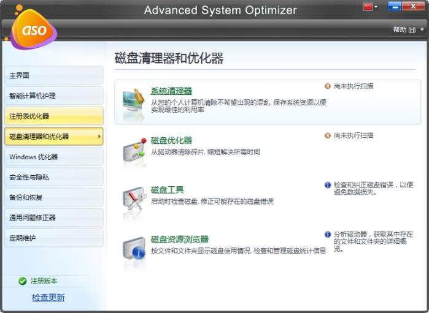Select 智能计算机护理 in the sidebar
429x313 pixels.
point(54,96)
